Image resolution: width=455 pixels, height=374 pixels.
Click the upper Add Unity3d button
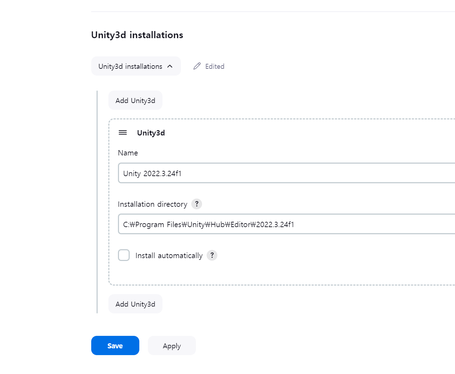(135, 100)
